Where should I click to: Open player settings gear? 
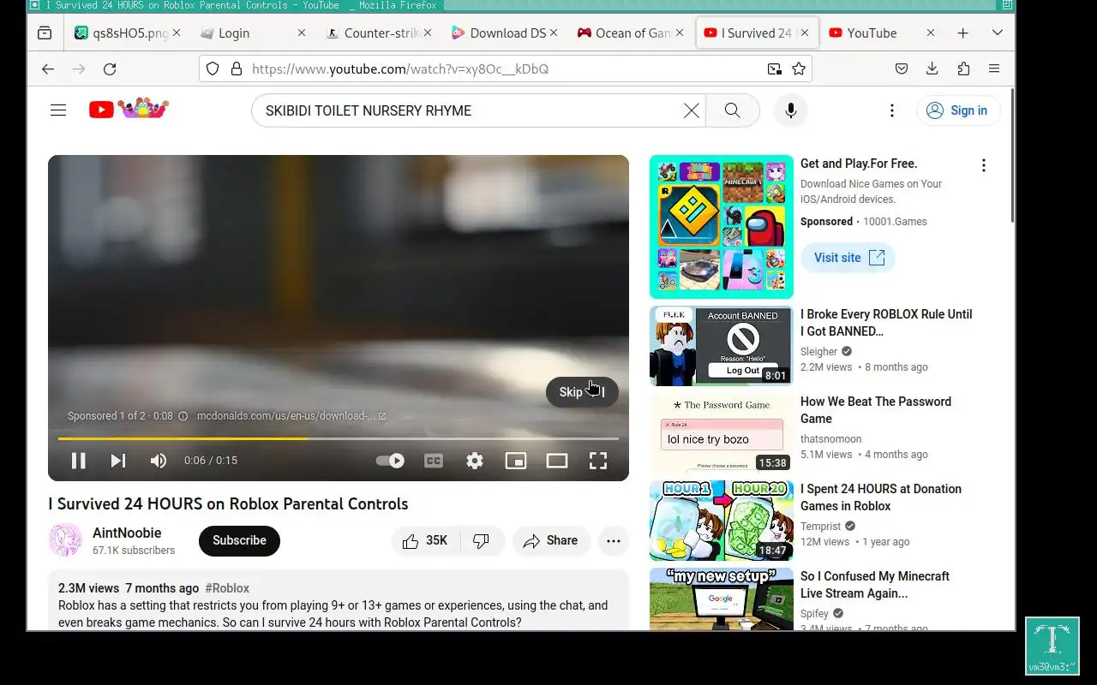tap(475, 461)
